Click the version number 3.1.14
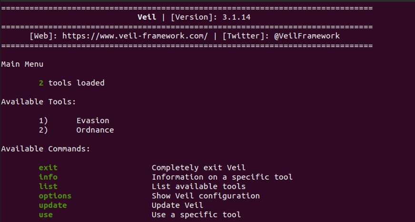Image resolution: width=415 pixels, height=222 pixels. point(237,17)
